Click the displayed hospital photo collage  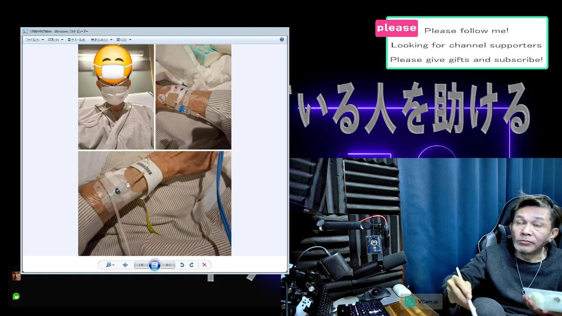coord(155,150)
